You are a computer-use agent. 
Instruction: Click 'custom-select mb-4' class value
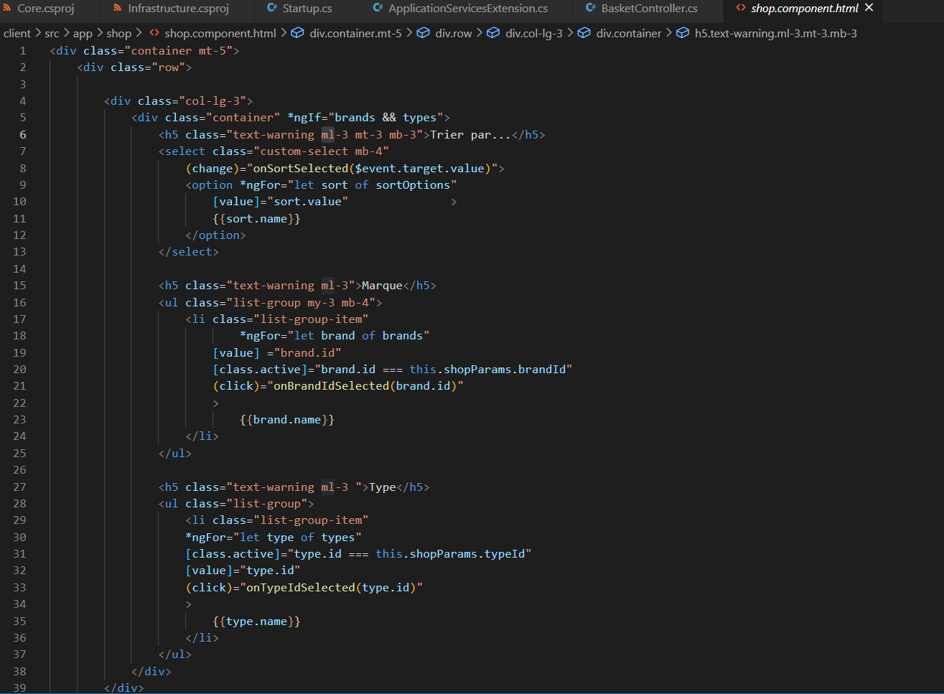[x=321, y=151]
